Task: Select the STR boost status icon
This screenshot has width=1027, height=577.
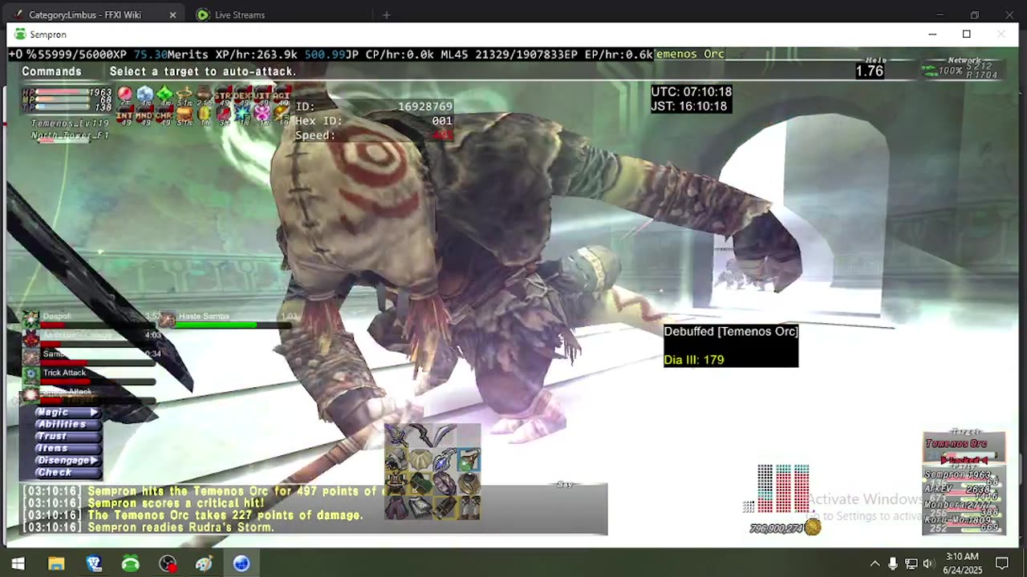Action: pyautogui.click(x=223, y=95)
